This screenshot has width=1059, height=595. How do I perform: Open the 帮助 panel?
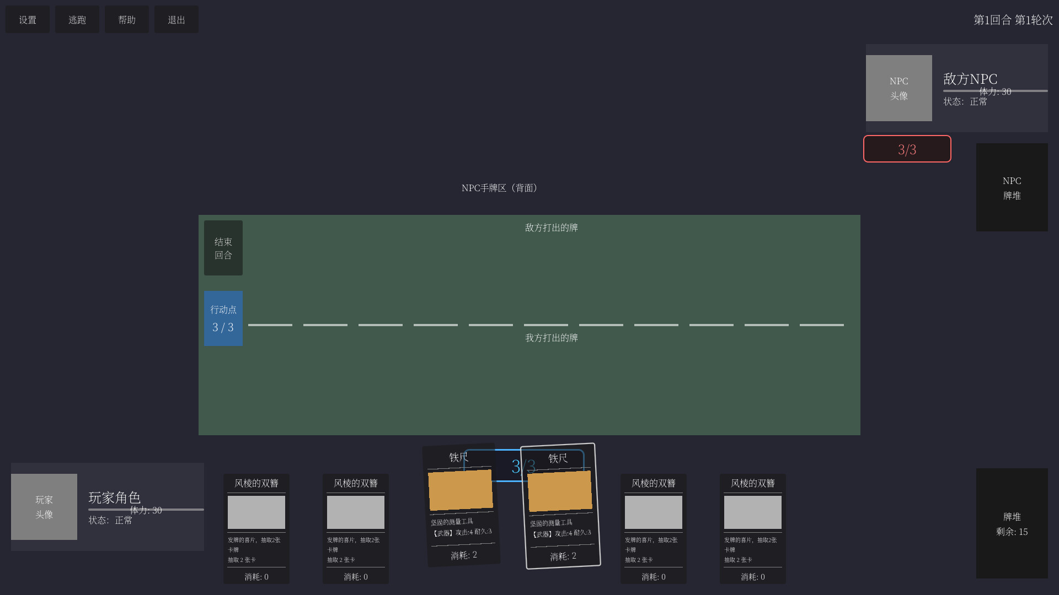(x=126, y=19)
